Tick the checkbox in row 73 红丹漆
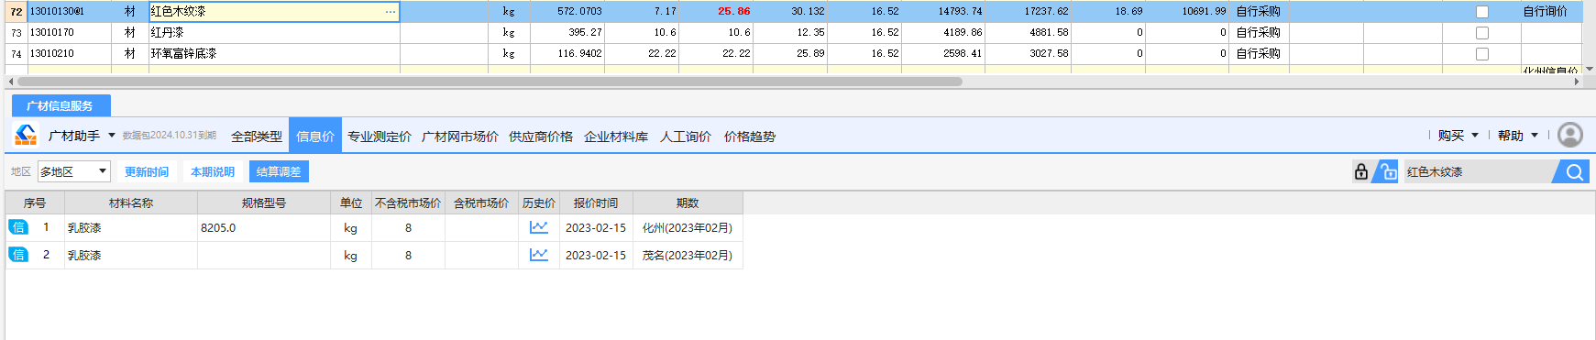The image size is (1596, 340). [1481, 33]
